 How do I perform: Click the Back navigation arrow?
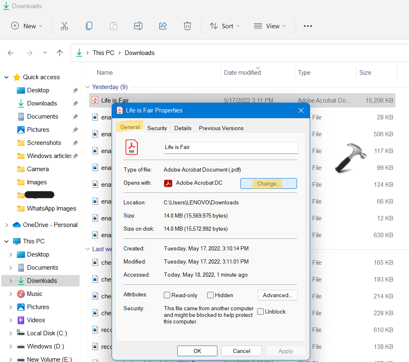11,53
